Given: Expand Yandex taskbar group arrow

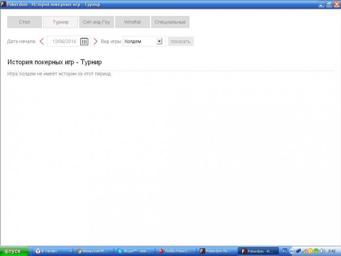Looking at the screenshot, I should tap(71, 251).
